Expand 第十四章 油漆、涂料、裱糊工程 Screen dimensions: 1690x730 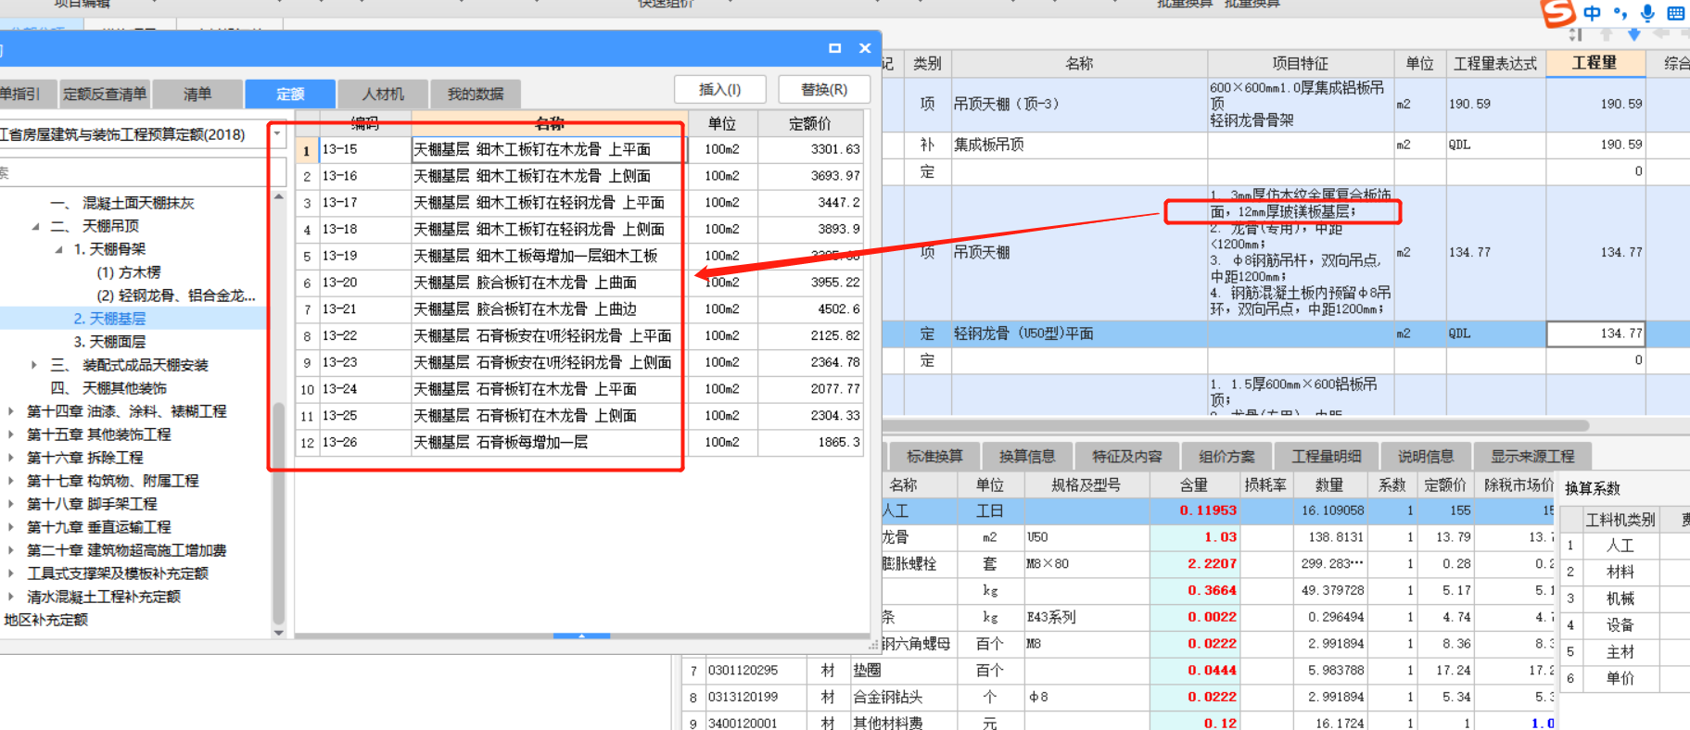click(x=10, y=411)
